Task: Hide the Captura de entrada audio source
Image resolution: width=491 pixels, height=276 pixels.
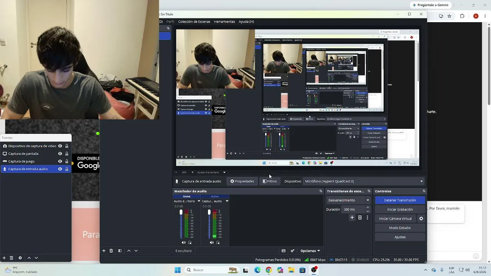Action: point(60,169)
